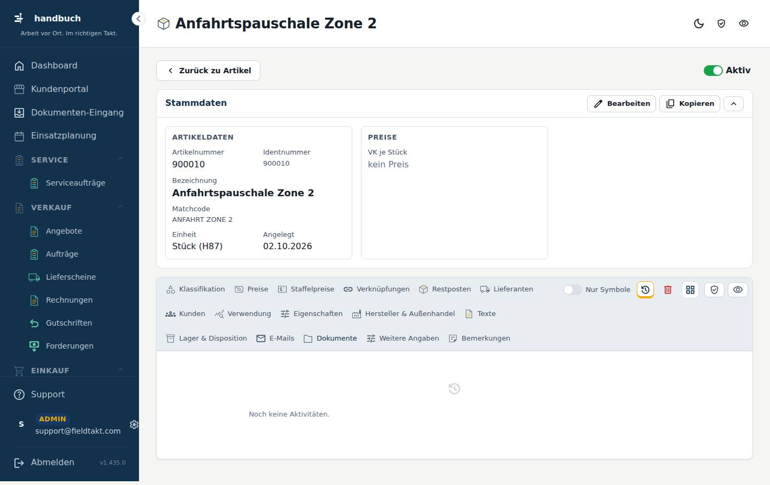The width and height of the screenshot is (770, 485).
Task: Open the grid layout icon button
Action: point(690,290)
